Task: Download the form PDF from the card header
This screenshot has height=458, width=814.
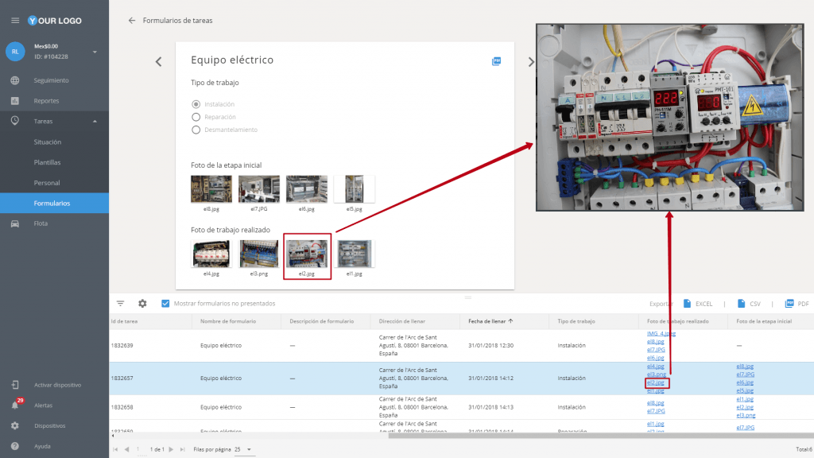Action: (x=496, y=61)
